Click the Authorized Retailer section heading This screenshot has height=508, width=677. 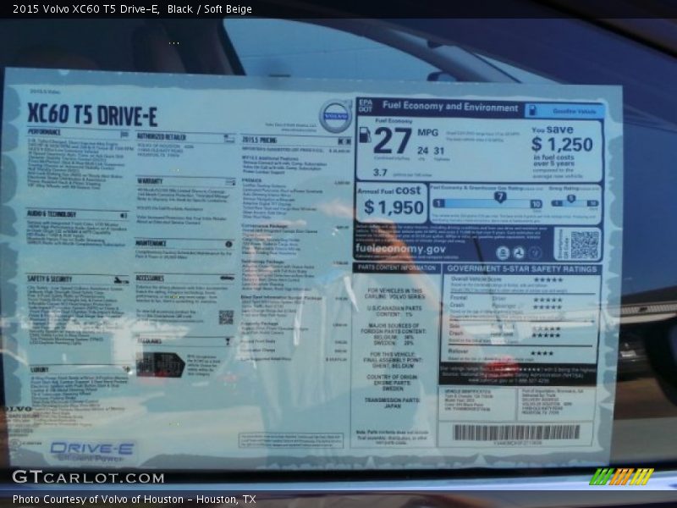tap(161, 137)
